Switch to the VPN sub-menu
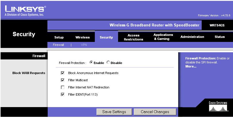 point(84,45)
